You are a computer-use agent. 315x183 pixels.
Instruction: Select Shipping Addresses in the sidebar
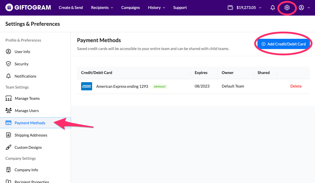[31, 135]
